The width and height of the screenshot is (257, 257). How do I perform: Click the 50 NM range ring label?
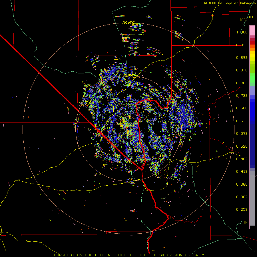click(128, 76)
